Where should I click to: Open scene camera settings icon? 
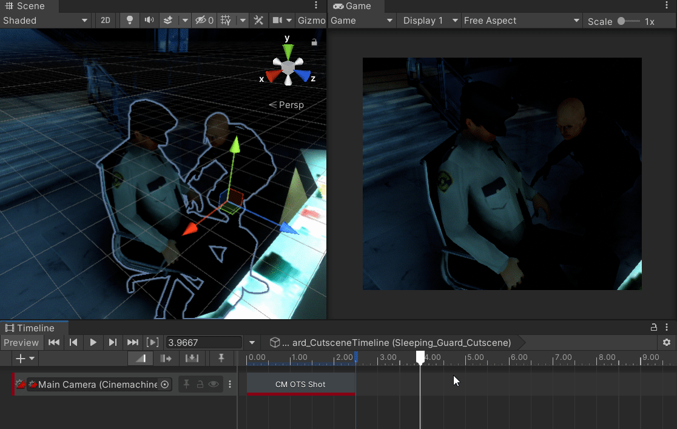pyautogui.click(x=277, y=20)
